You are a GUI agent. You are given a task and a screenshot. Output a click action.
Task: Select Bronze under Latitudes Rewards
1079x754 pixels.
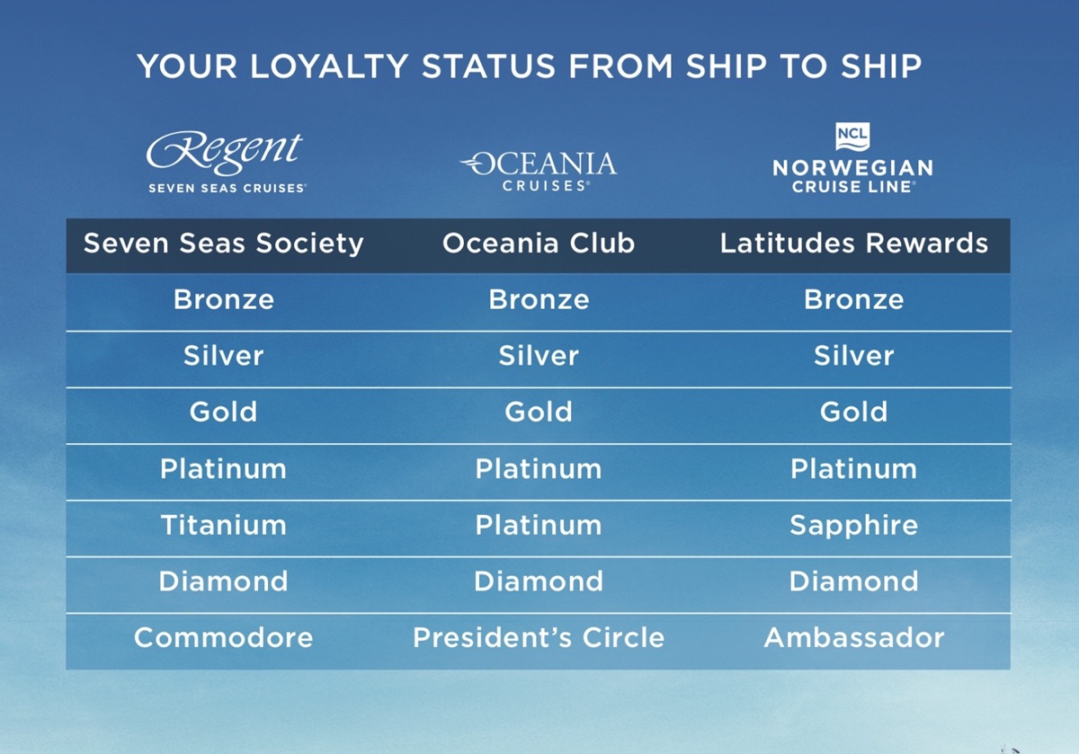(x=853, y=300)
